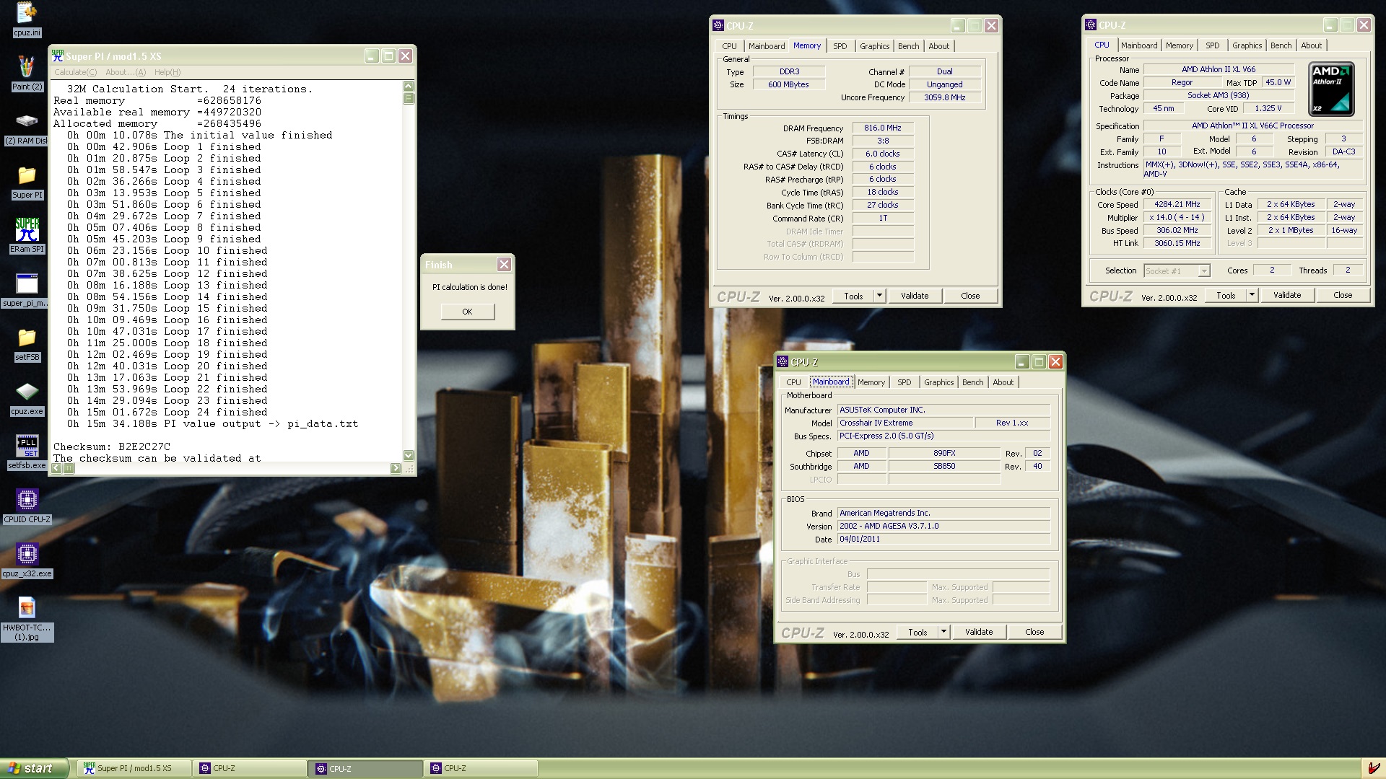Click Checksum B2E2C27C line
The width and height of the screenshot is (1386, 779).
[x=112, y=446]
